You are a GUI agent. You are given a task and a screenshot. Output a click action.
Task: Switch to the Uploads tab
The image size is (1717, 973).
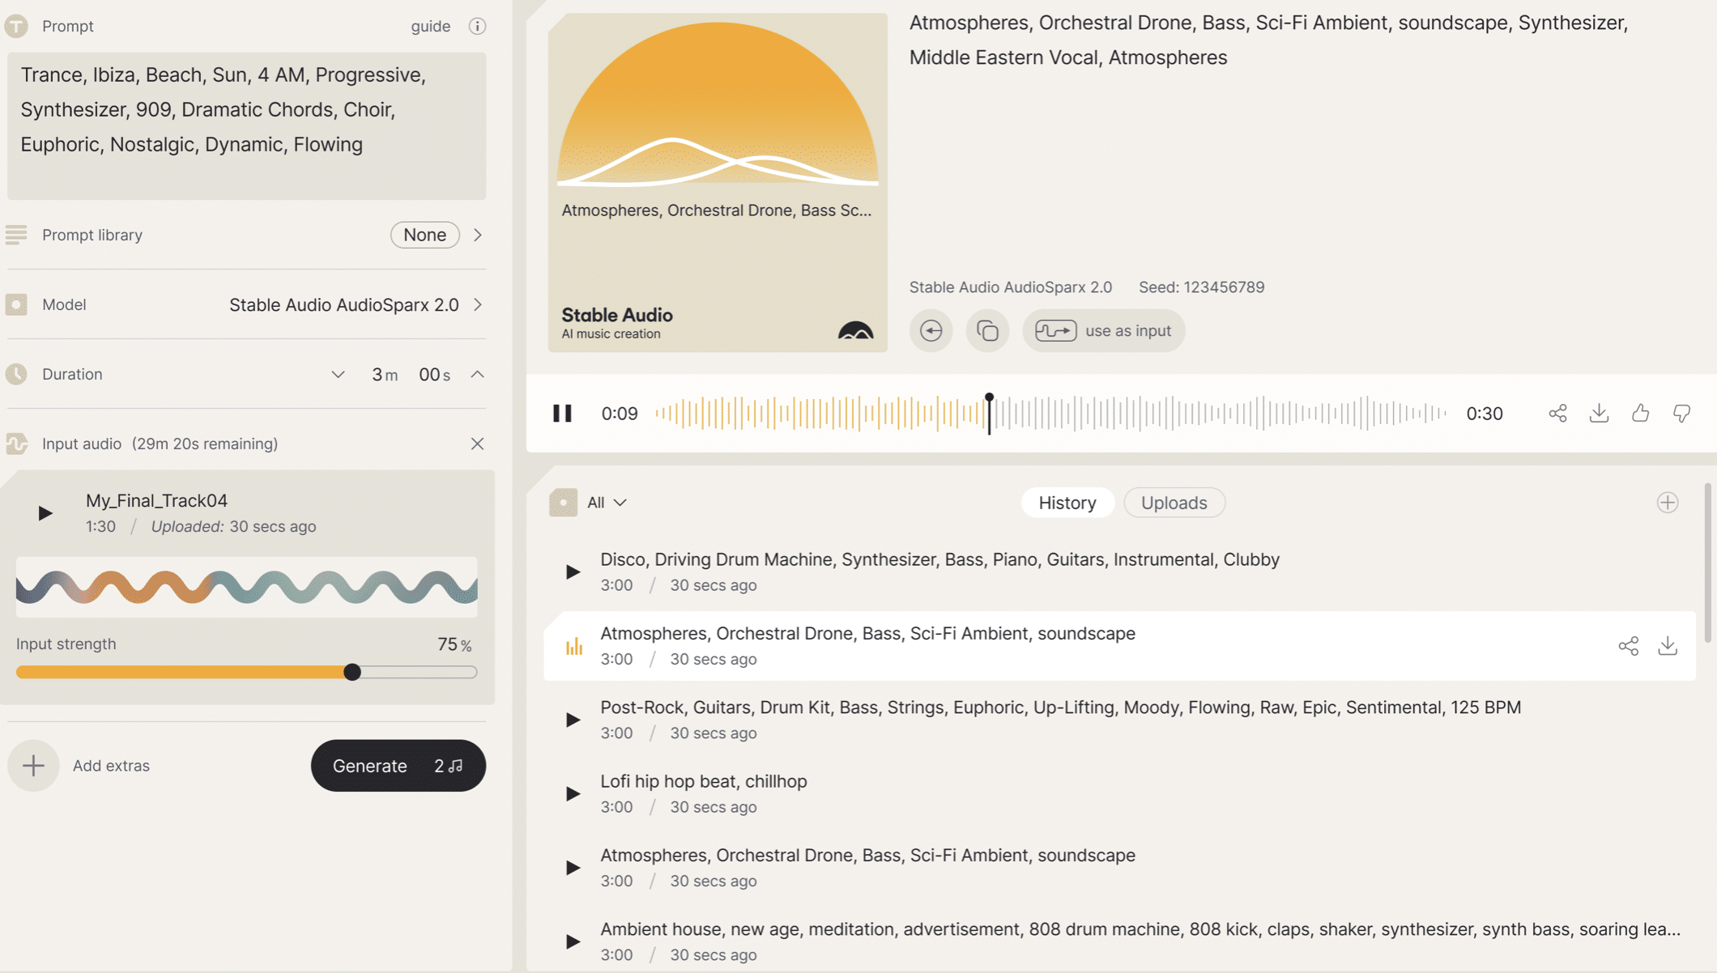pos(1174,503)
